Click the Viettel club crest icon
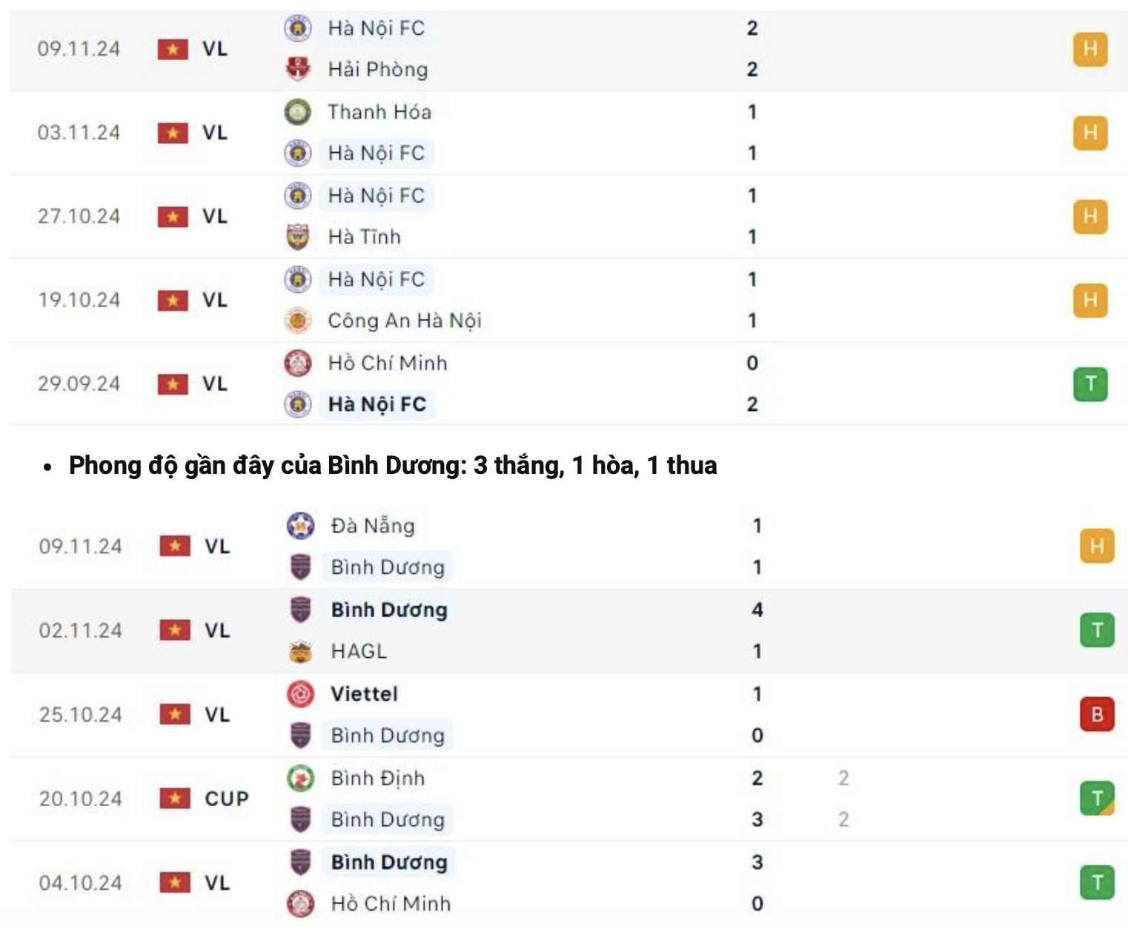Viewport: 1128px width, 927px height. pyautogui.click(x=300, y=694)
